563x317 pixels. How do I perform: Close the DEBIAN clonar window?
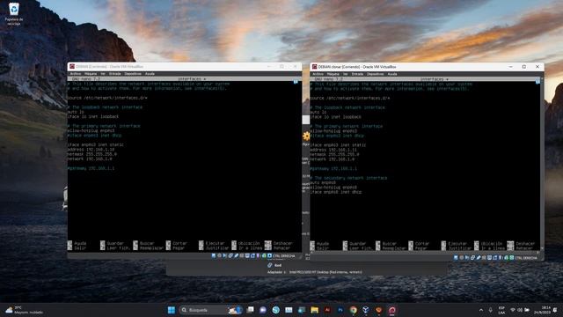[537, 67]
